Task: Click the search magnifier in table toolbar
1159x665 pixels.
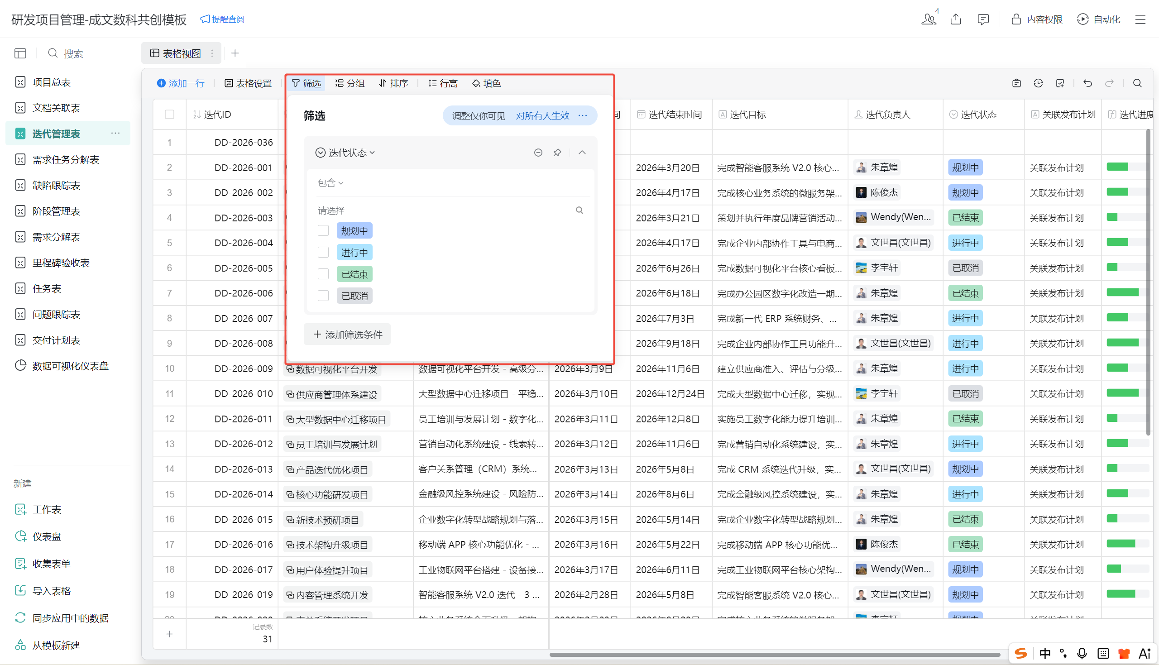Action: 1137,83
